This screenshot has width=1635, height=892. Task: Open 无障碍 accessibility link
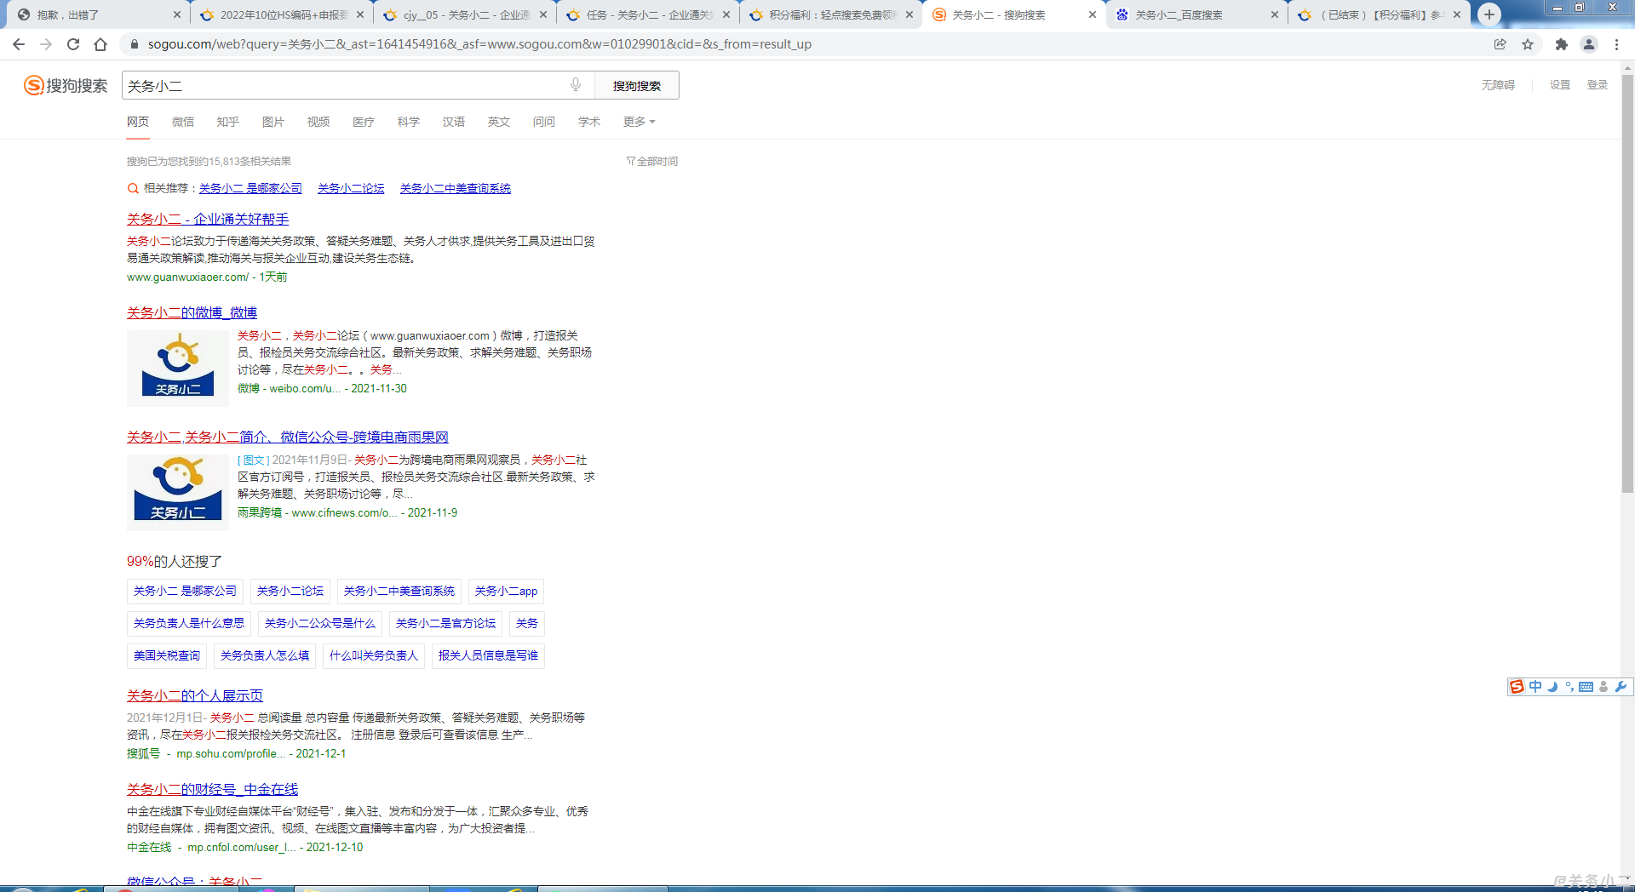1498,85
